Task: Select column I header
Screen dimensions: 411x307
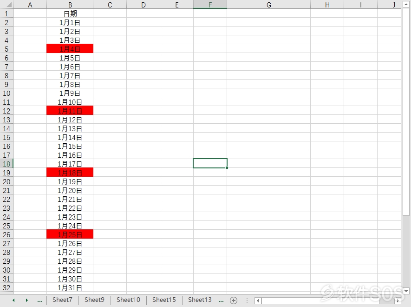Action: [x=361, y=5]
